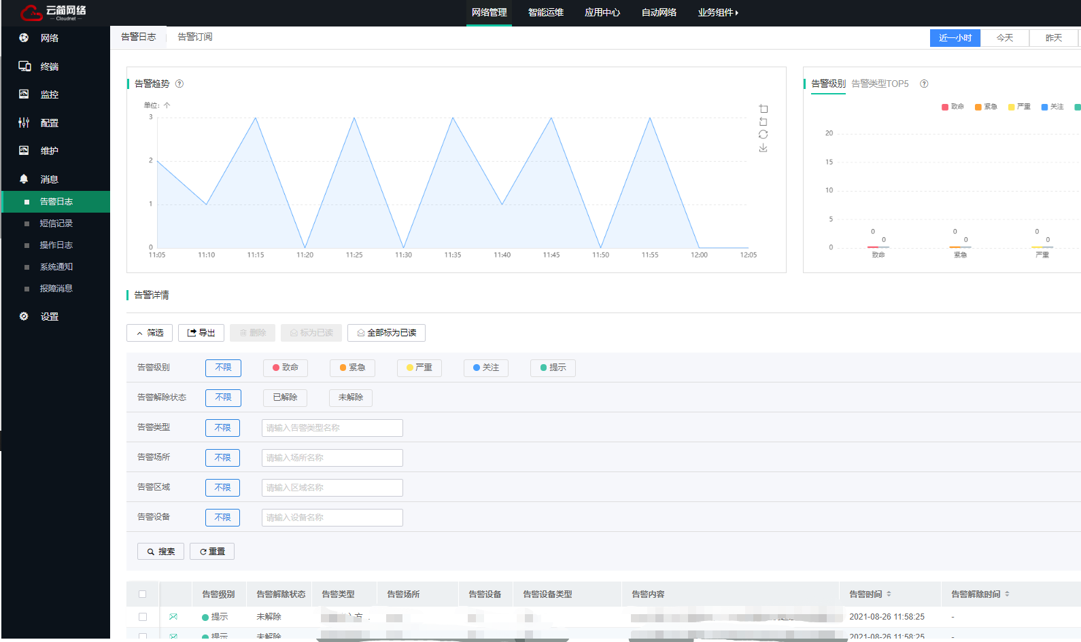Open 短信记录 in the sidebar
This screenshot has height=642, width=1081.
(56, 224)
